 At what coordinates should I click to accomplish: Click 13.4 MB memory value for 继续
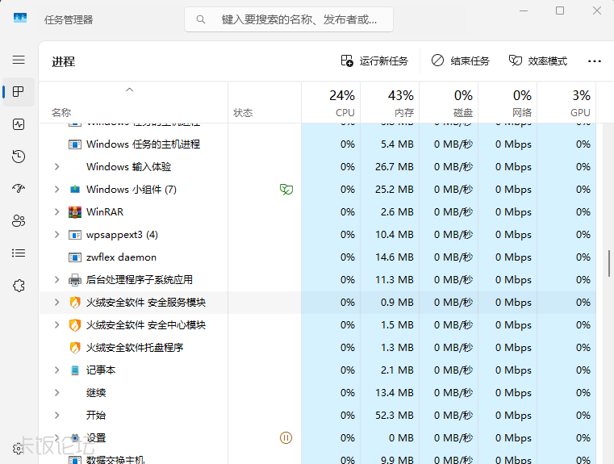395,393
